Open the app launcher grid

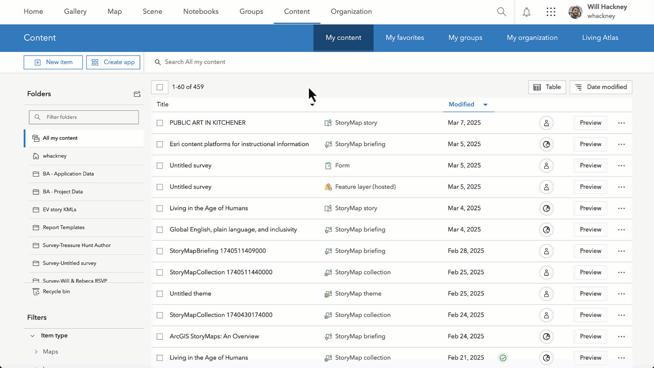click(551, 12)
